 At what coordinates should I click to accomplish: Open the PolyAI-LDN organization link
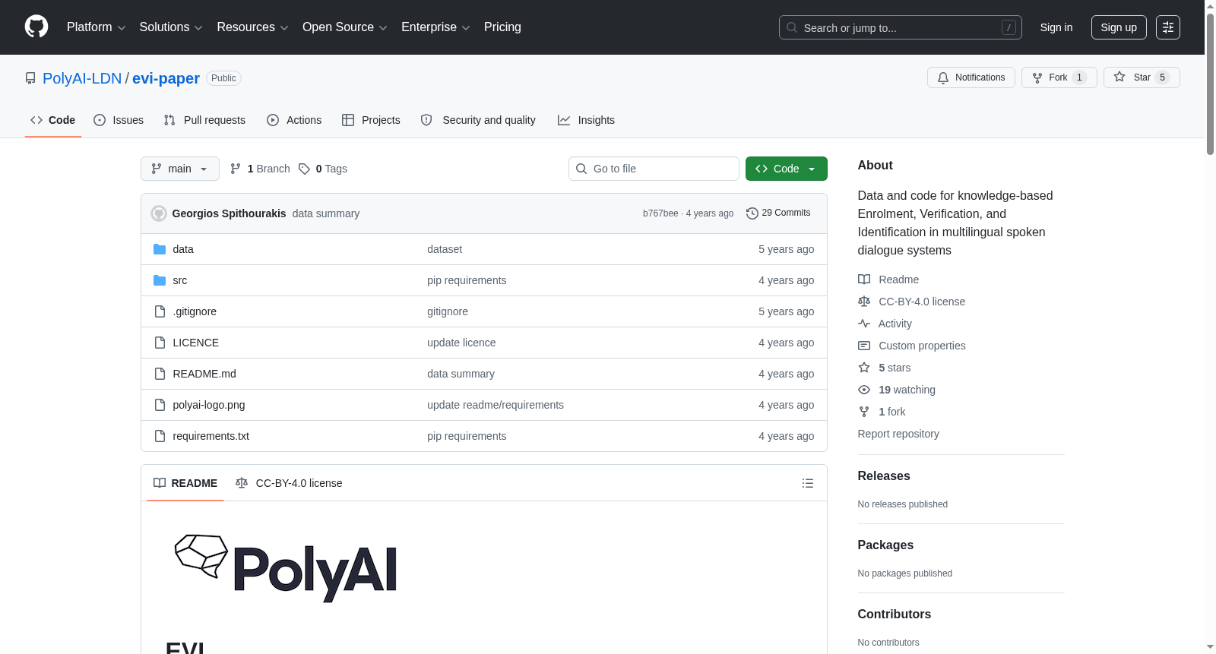tap(82, 78)
